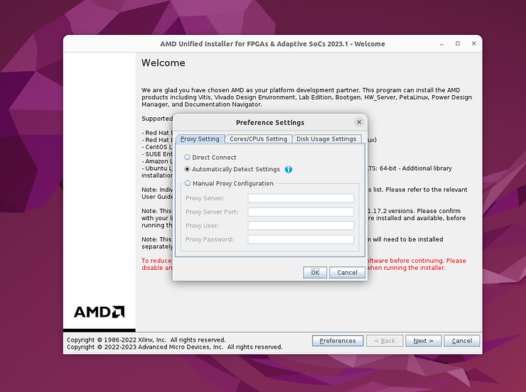The height and width of the screenshot is (392, 526).
Task: Click the installer's bottom Cancel button
Action: (462, 341)
